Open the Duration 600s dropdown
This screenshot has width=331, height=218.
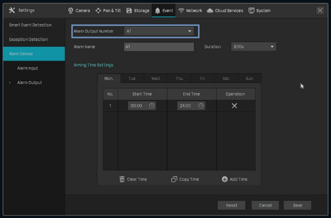253,47
